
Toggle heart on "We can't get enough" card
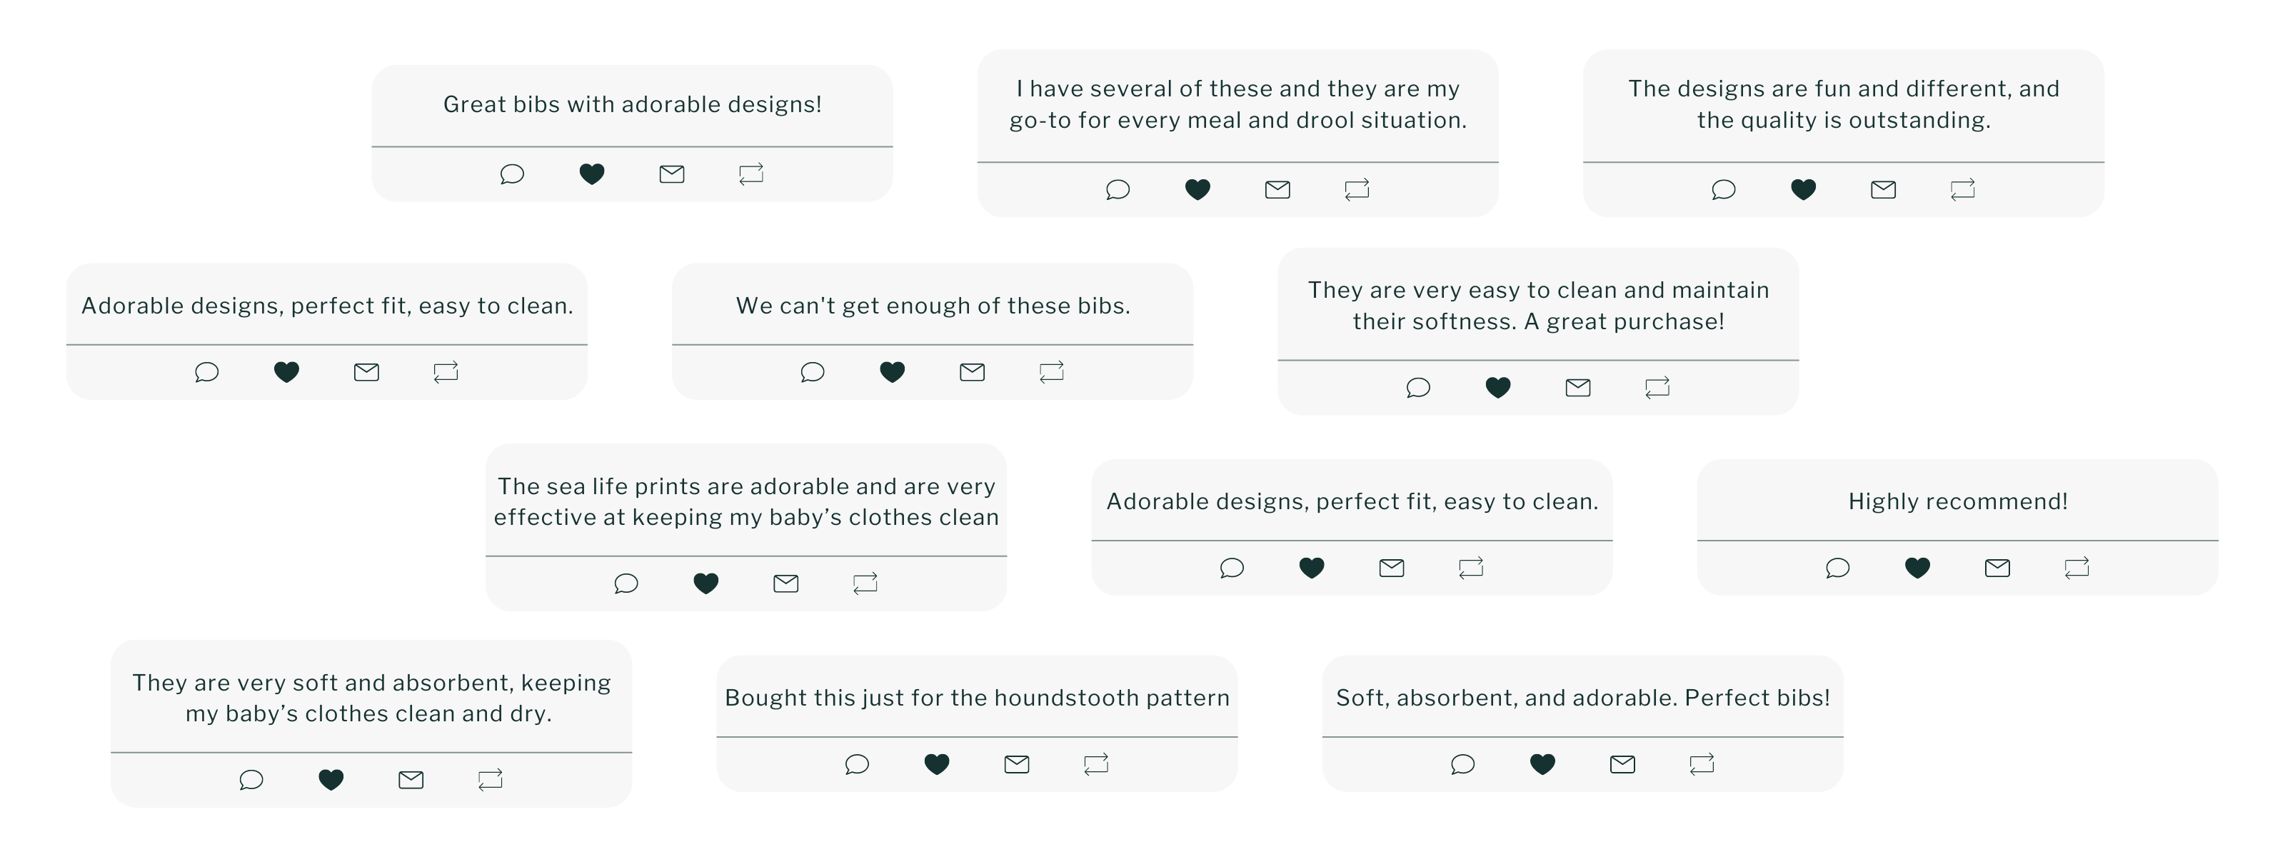coord(893,371)
